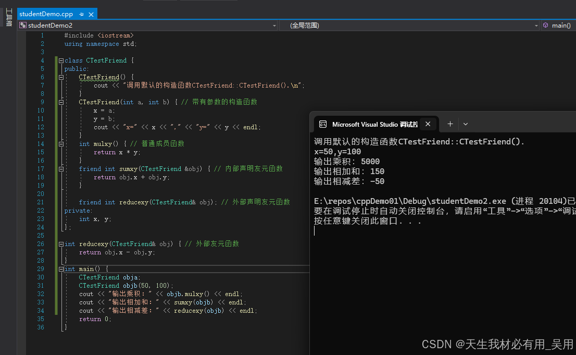Click line number 31 in gutter

(x=41, y=286)
